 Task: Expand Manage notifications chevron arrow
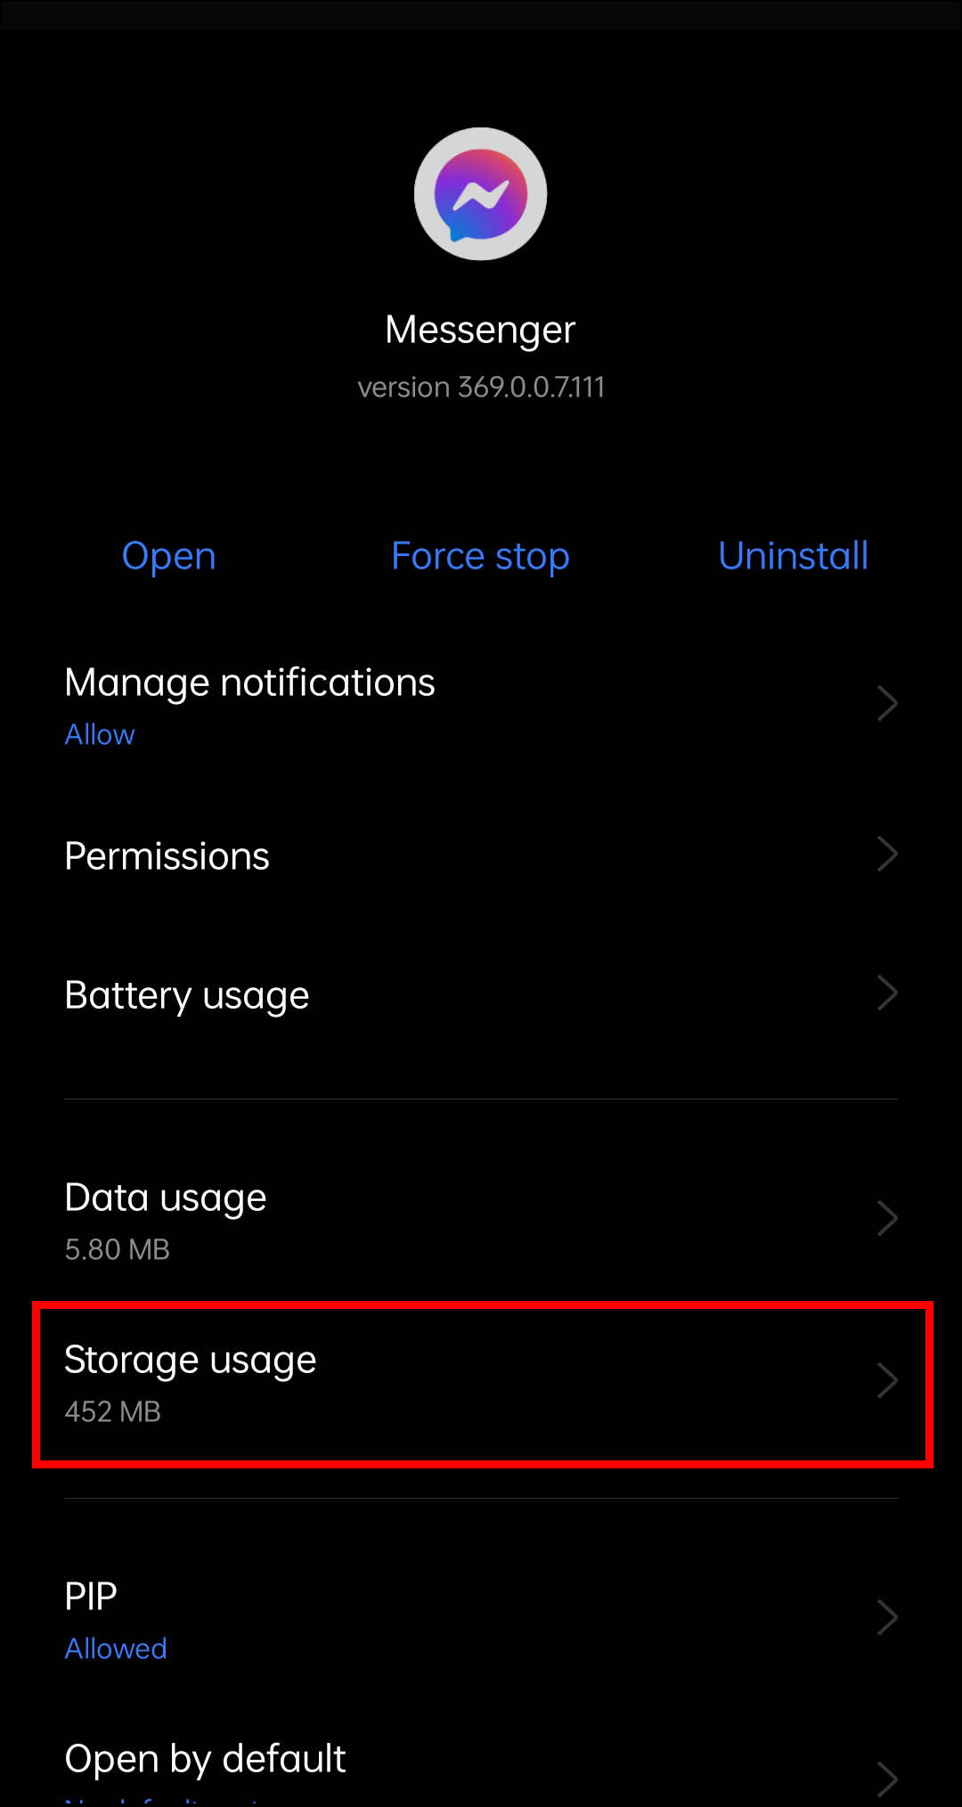tap(886, 703)
